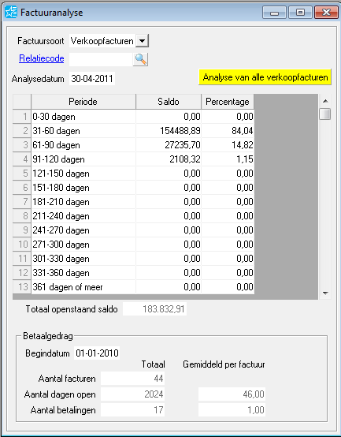341x437 pixels.
Task: Select row 13 header for 361 dagen of meer
Action: [x=22, y=287]
